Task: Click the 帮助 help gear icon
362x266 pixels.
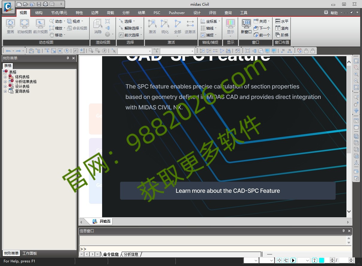Action: [x=326, y=13]
